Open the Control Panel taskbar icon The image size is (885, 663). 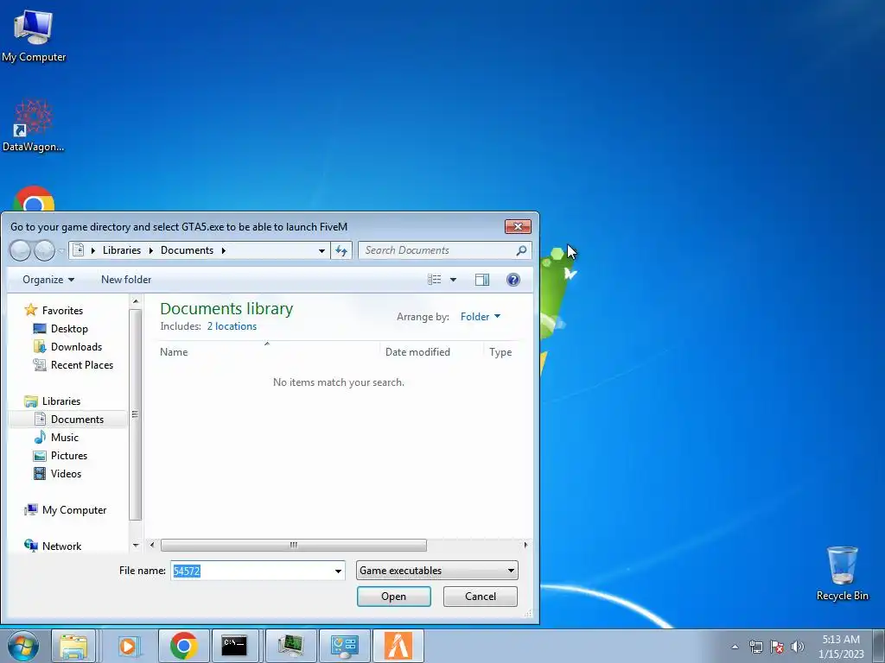coord(344,646)
